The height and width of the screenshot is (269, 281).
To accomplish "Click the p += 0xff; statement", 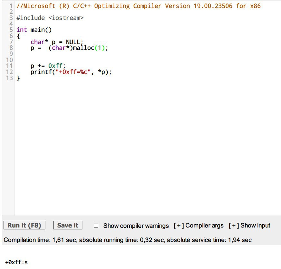I will [48, 66].
